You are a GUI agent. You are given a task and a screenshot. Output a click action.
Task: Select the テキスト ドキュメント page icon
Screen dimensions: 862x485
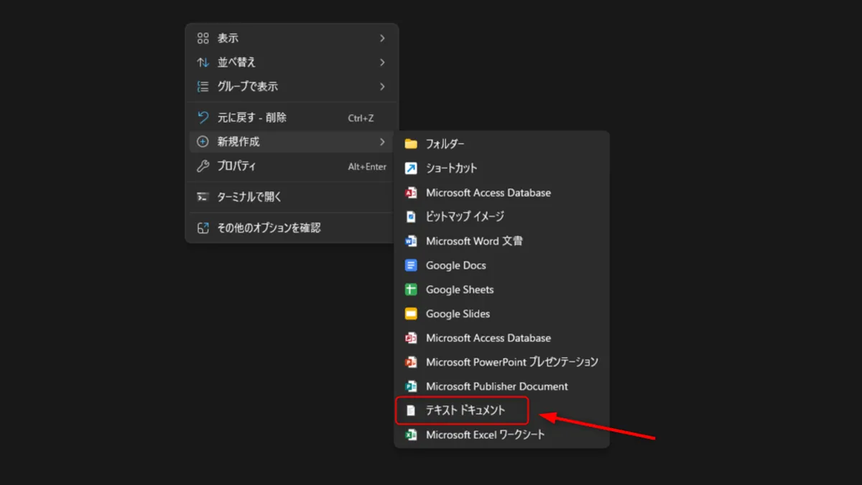(x=411, y=410)
